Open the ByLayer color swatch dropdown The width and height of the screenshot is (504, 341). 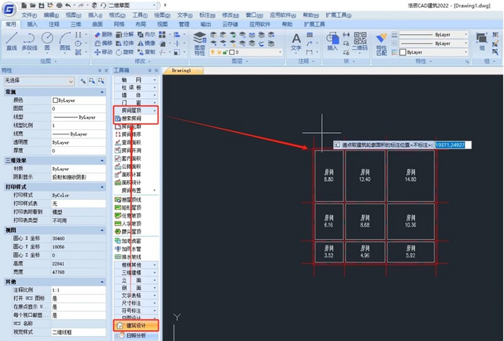(433, 52)
